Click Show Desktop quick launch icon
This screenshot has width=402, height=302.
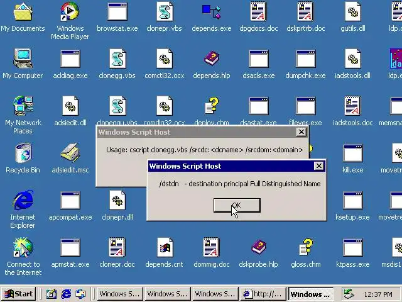[x=52, y=294]
